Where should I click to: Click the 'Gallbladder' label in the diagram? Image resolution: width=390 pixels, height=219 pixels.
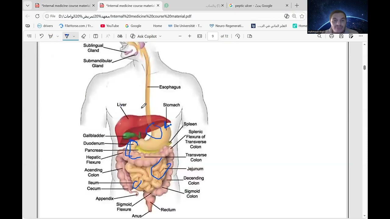pyautogui.click(x=94, y=136)
